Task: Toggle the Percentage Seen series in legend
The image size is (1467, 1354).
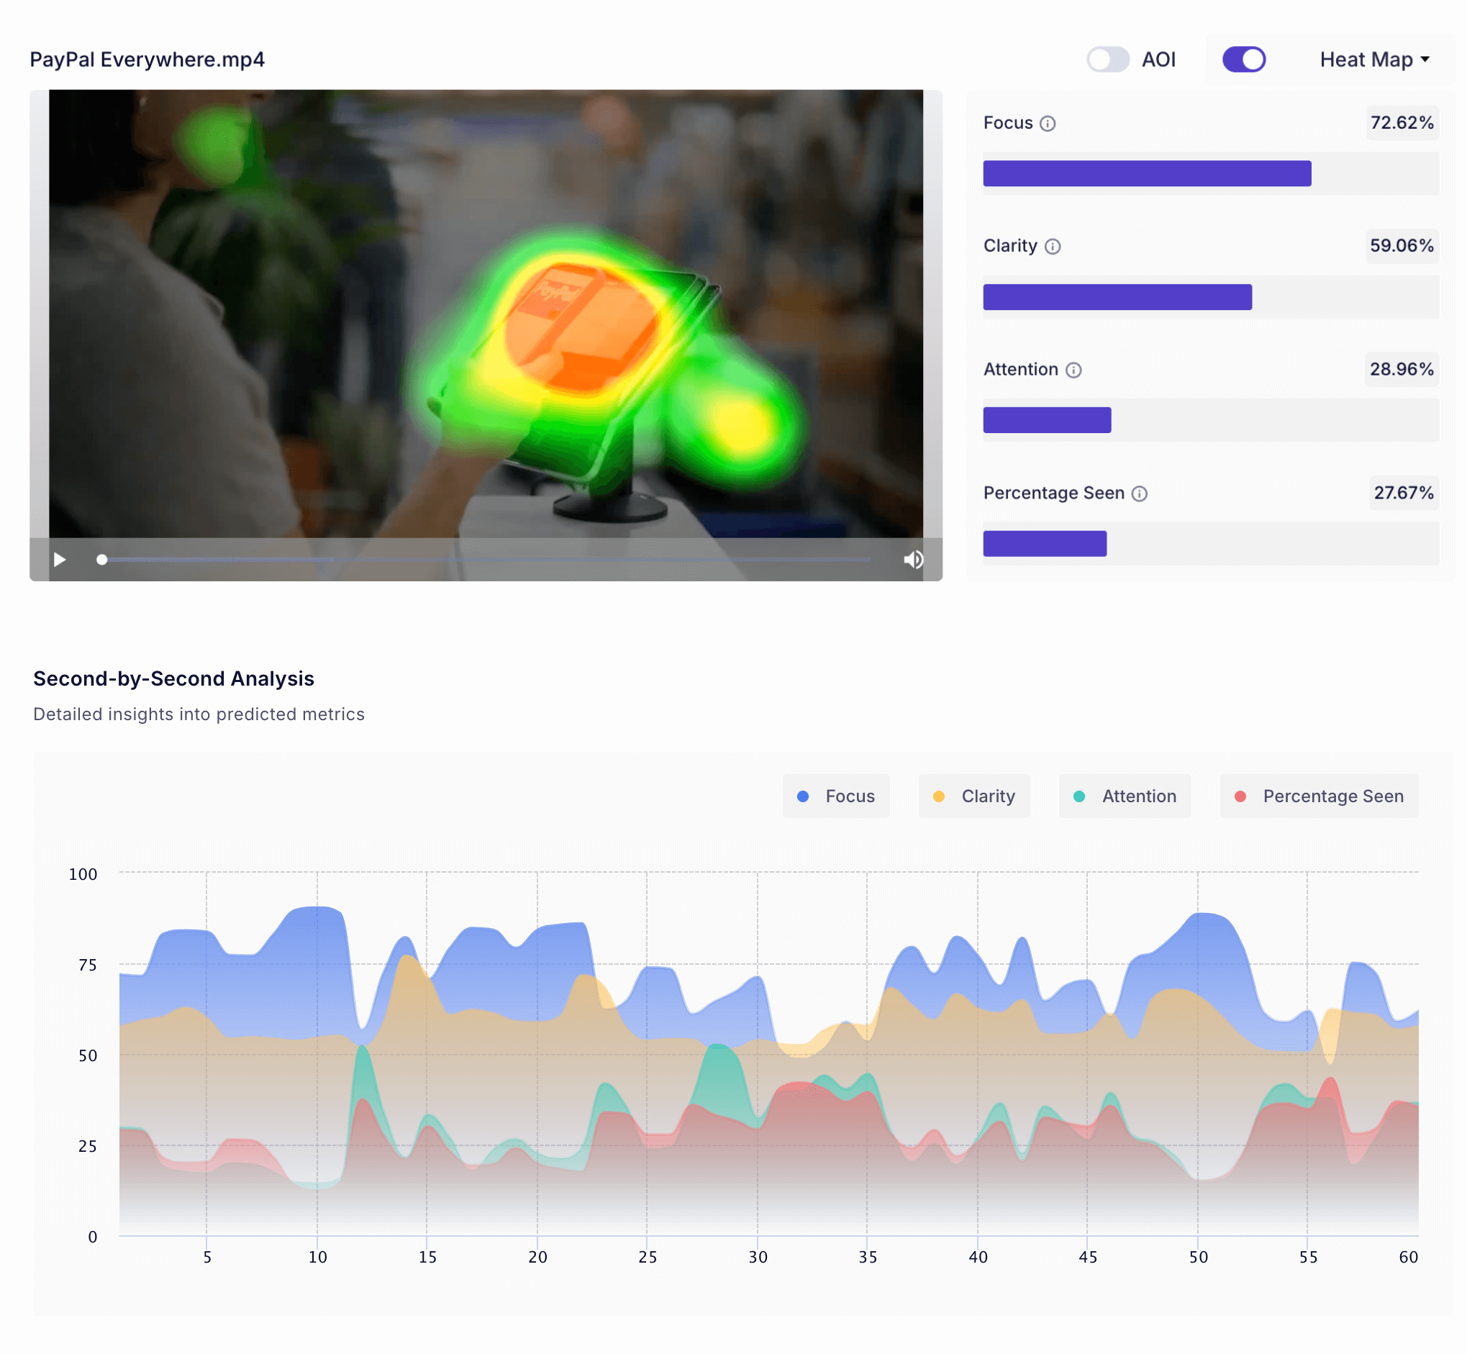Action: click(x=1319, y=796)
